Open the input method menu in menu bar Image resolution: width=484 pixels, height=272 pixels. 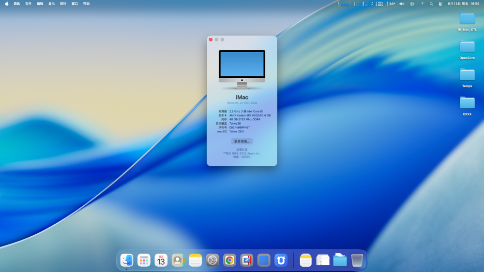412,4
